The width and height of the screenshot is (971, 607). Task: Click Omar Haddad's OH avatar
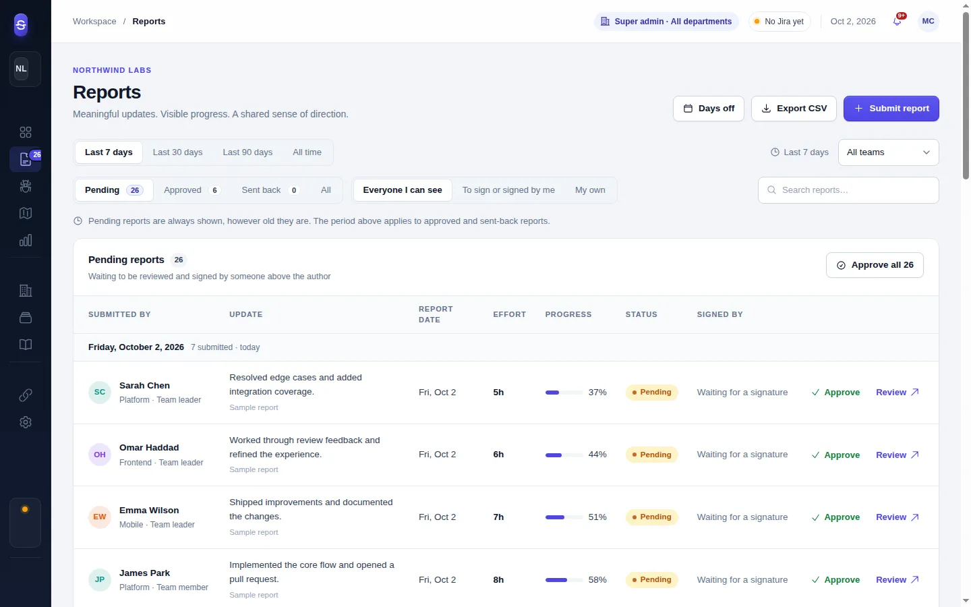[x=100, y=455]
